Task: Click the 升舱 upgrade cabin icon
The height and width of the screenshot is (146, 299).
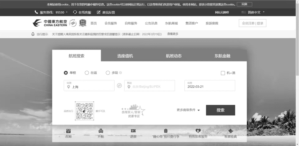Action: point(101,131)
